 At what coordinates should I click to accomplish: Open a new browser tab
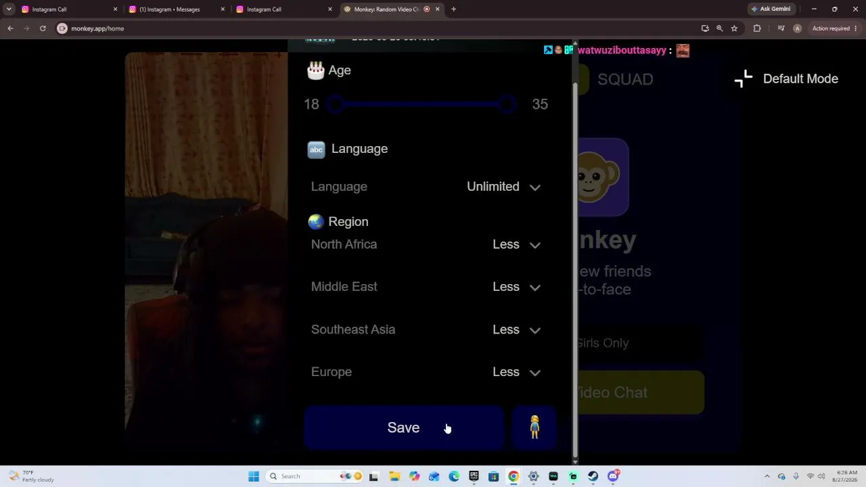tap(453, 9)
